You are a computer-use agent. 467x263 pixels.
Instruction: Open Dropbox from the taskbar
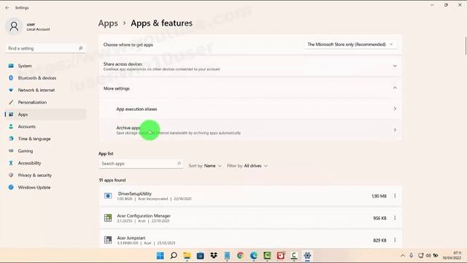click(214, 256)
